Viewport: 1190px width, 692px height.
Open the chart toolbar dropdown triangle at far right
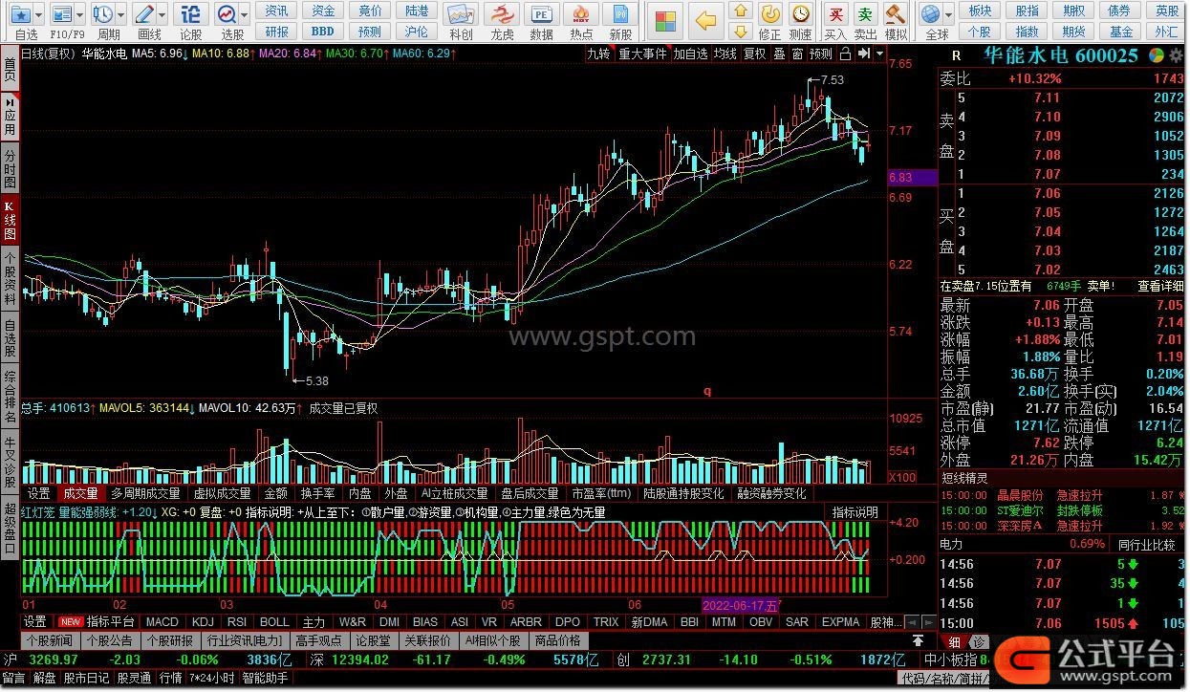click(x=879, y=54)
